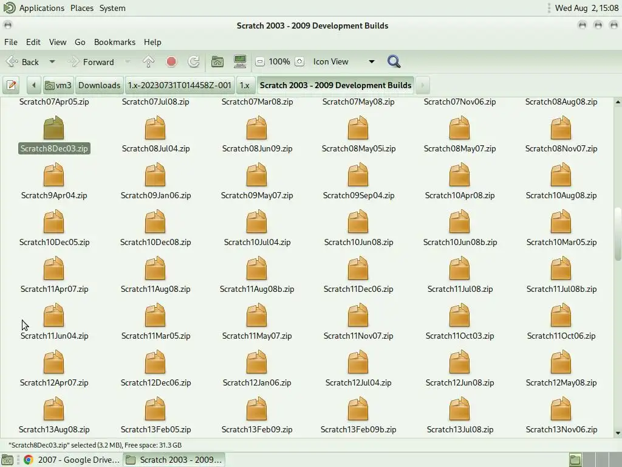Viewport: 622px width, 467px height.
Task: Select the Scratch9Apr04.zip archive icon
Action: tap(53, 175)
